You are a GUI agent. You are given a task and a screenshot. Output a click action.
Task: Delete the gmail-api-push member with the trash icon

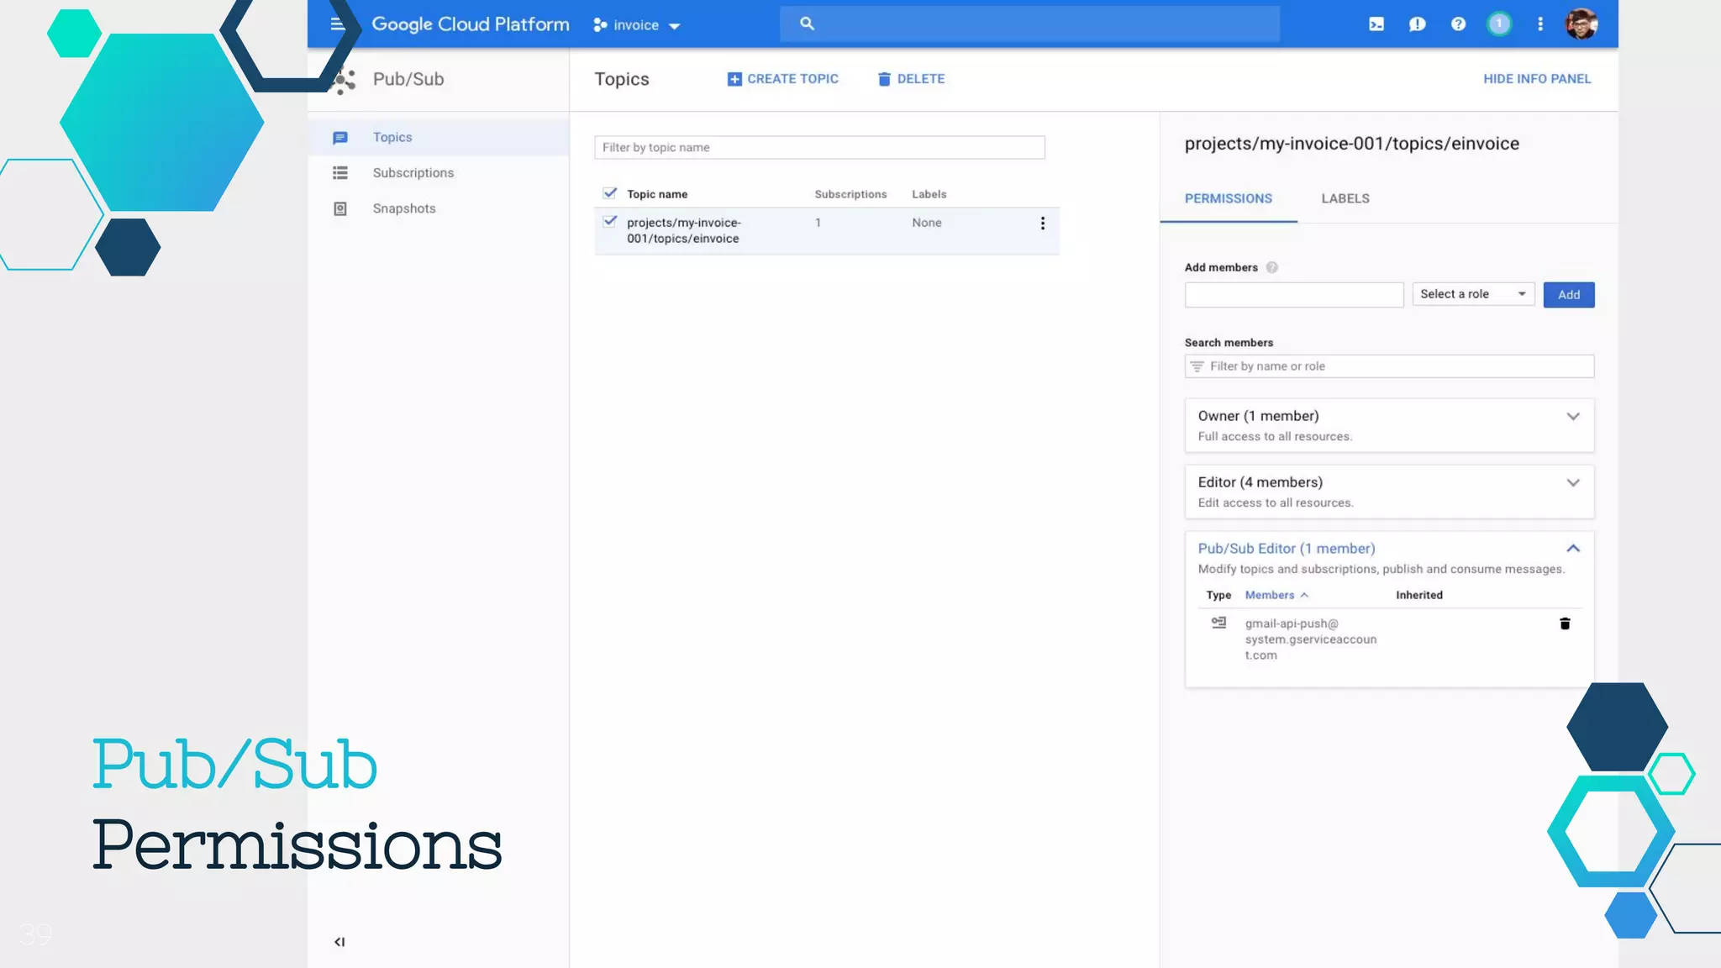click(1565, 623)
